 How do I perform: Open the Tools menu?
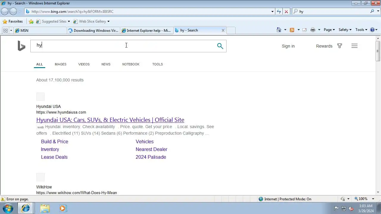point(361,30)
